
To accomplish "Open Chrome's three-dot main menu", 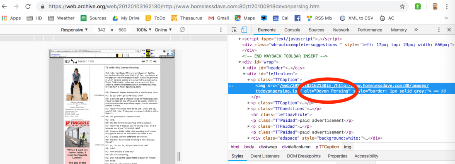I will pyautogui.click(x=447, y=6).
